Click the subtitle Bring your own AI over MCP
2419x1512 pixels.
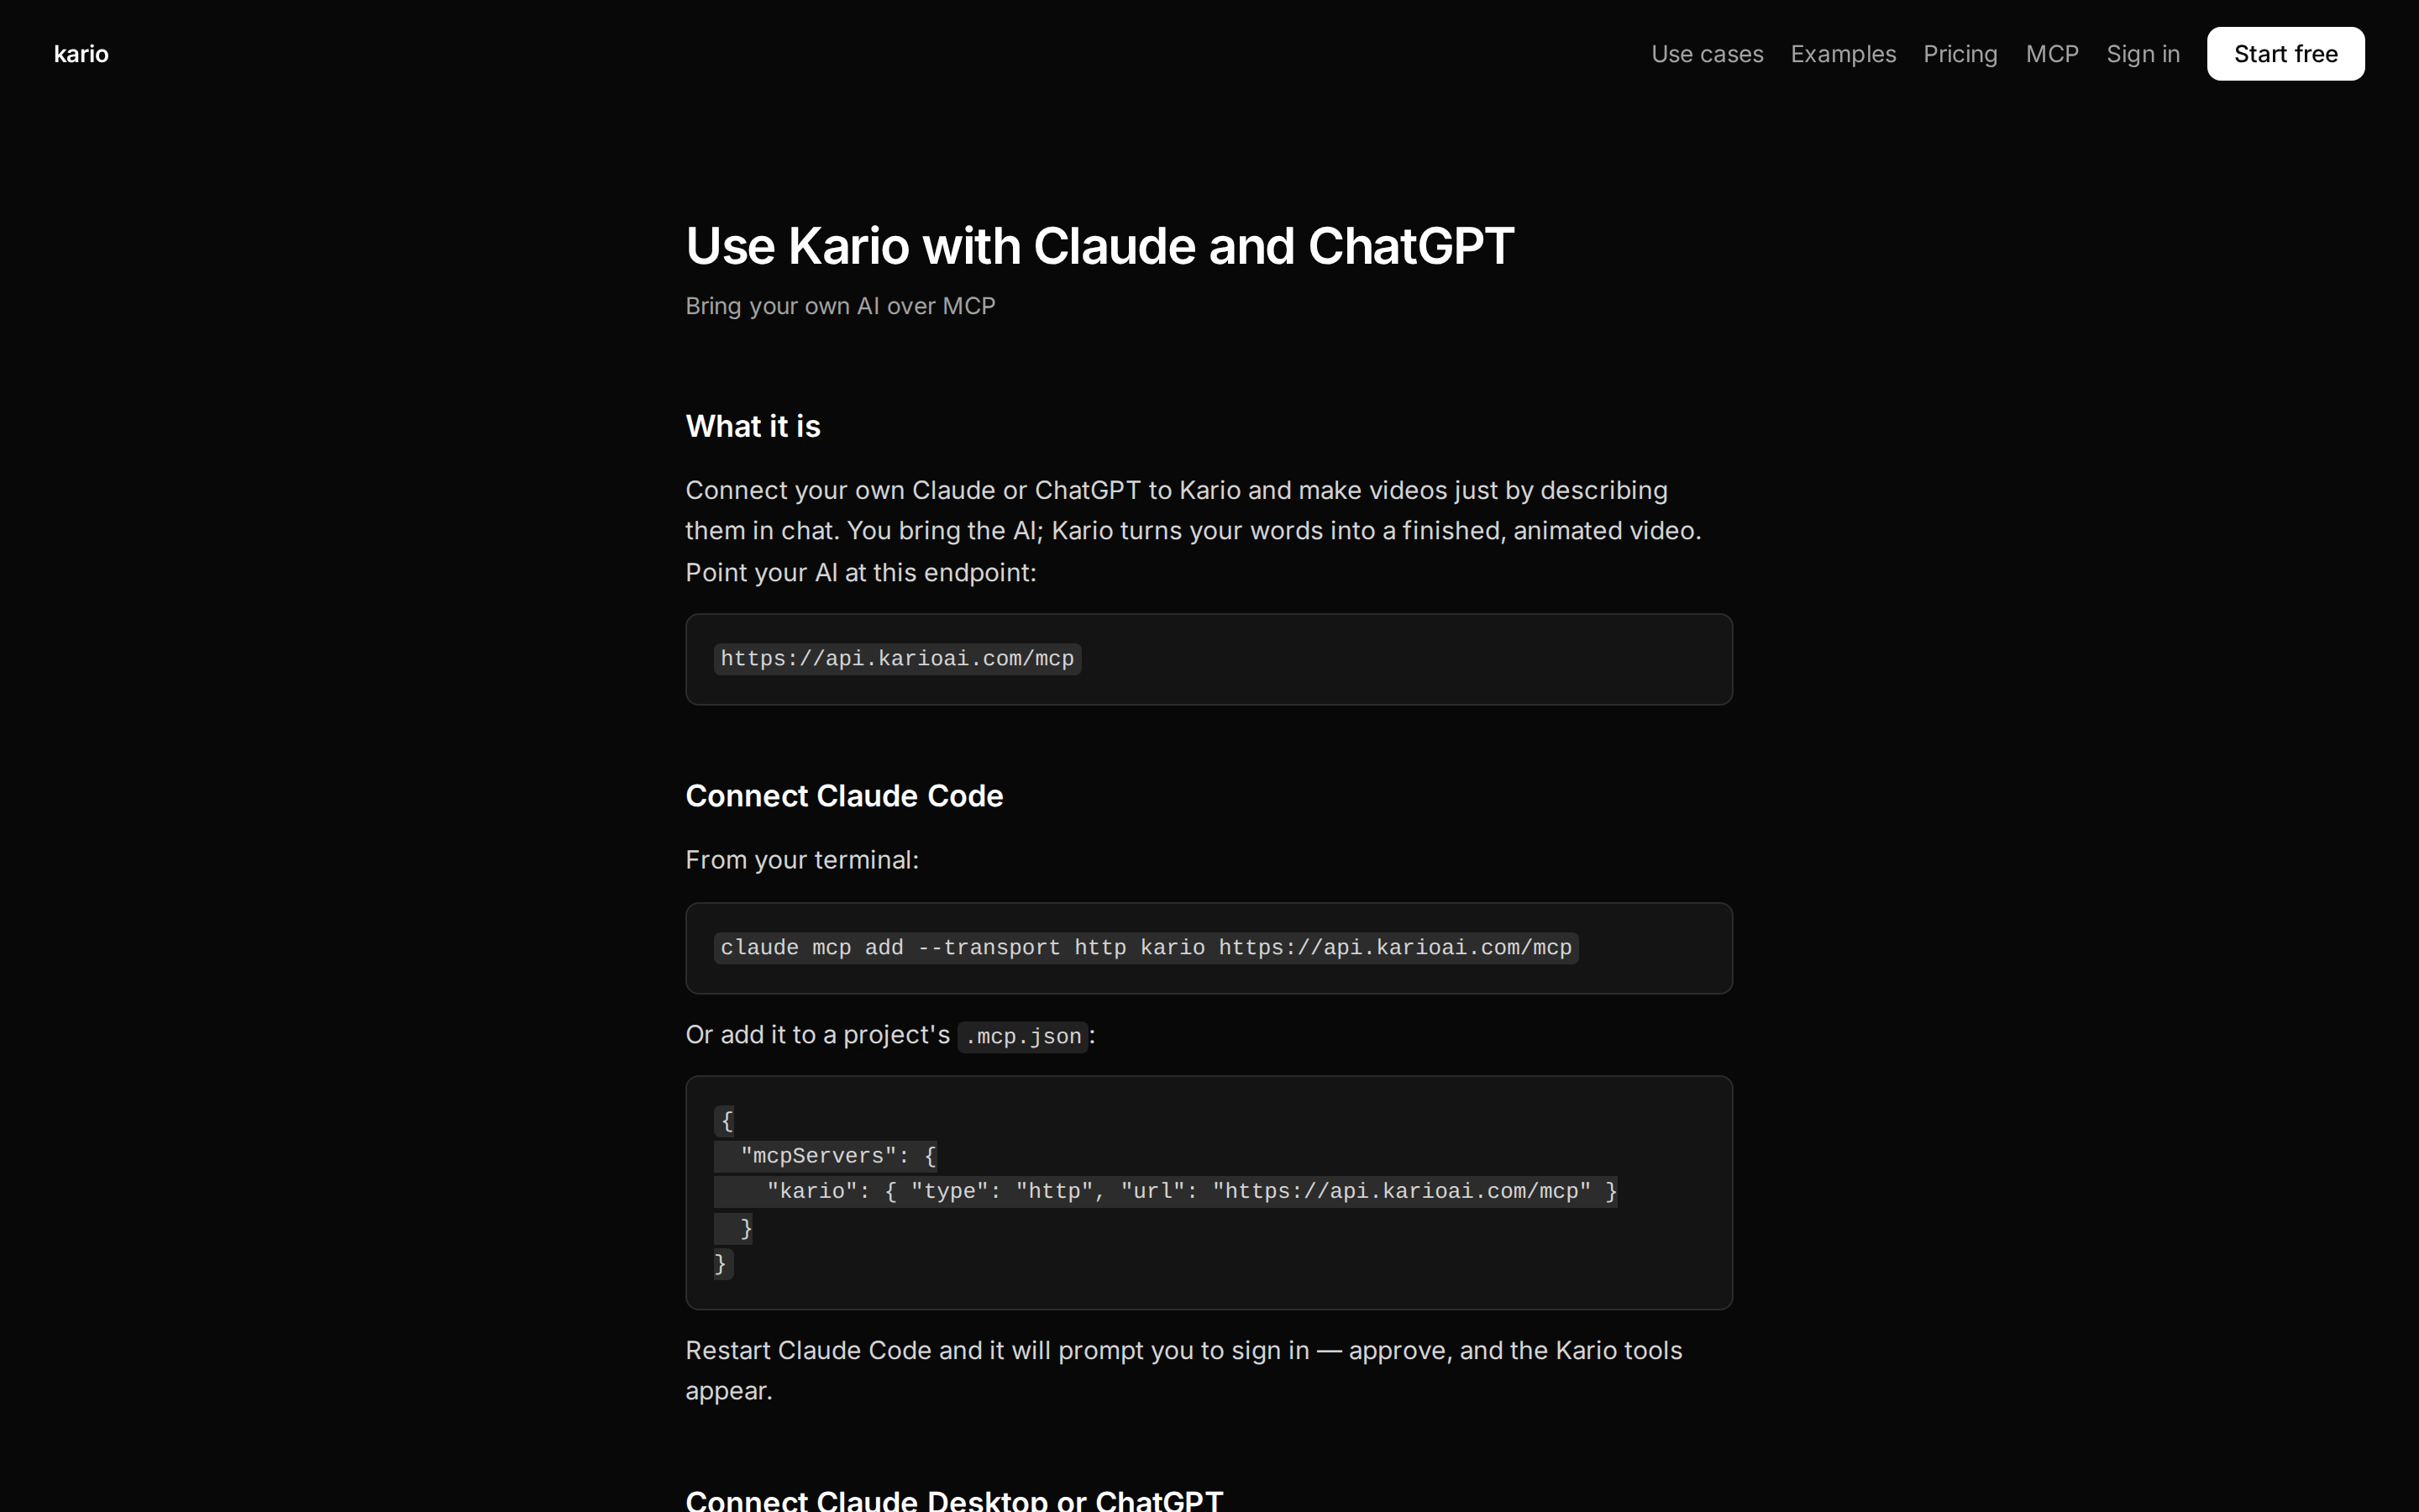(841, 306)
